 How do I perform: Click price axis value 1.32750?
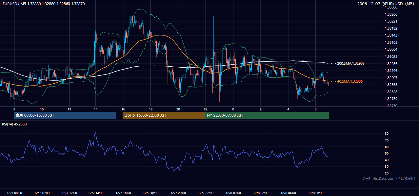point(391,106)
